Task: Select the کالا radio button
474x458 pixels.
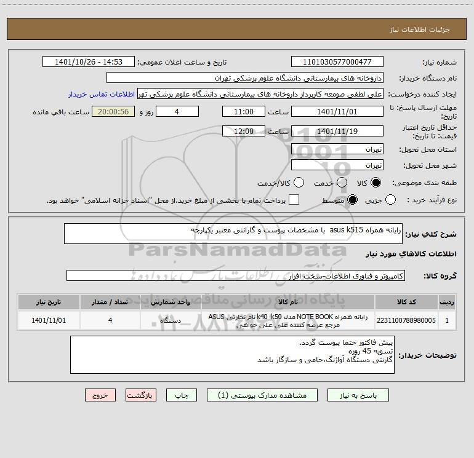Action: click(376, 183)
